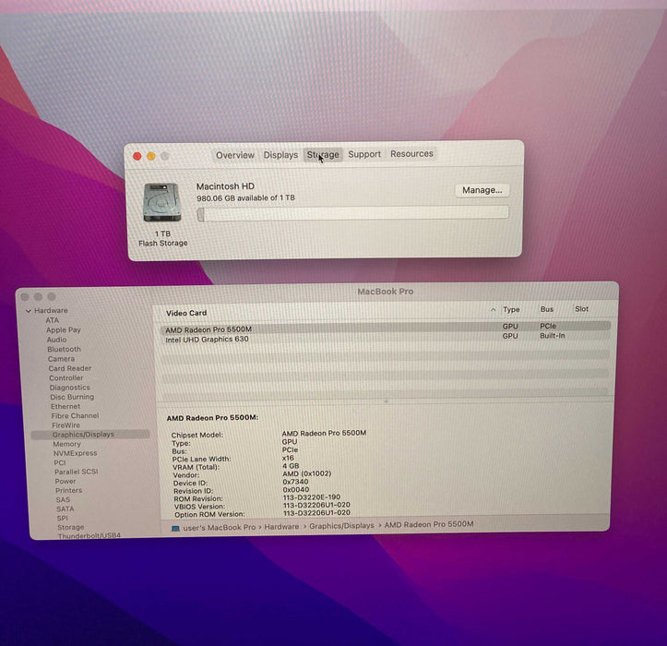Click AMD Radeon Pro 5500M in path bar
The height and width of the screenshot is (646, 667).
pos(429,524)
